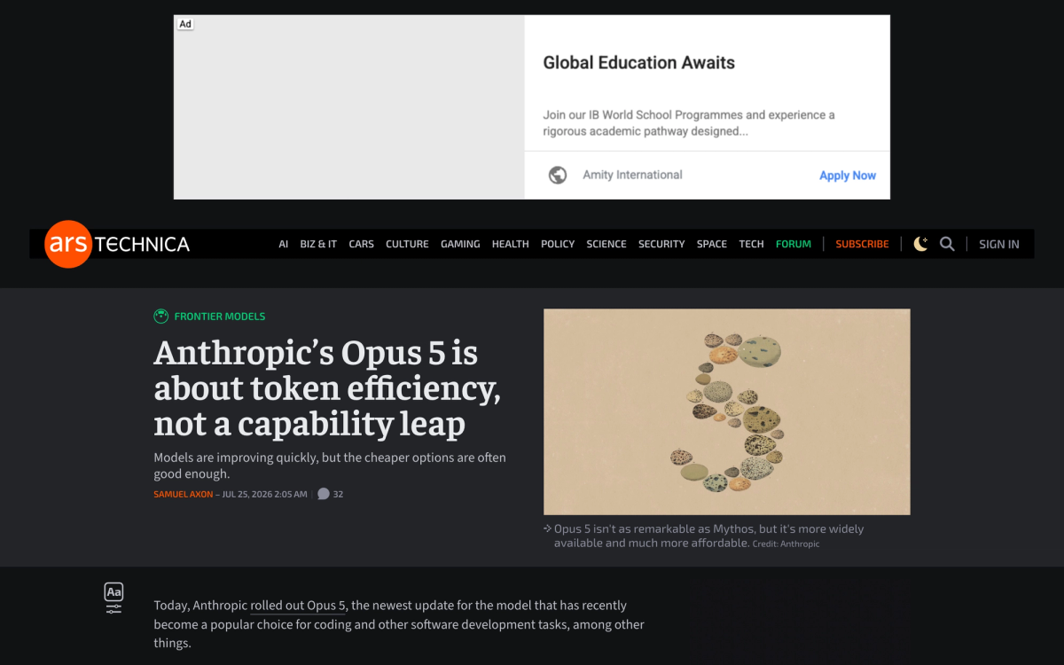The image size is (1064, 665).
Task: Click the 'Models are improving quickly' subheadline
Action: [330, 465]
